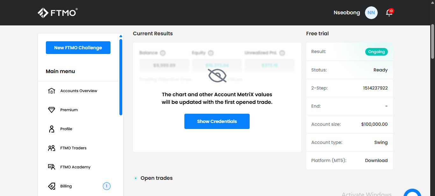Click the Billing tag icon
Image resolution: width=435 pixels, height=196 pixels.
pyautogui.click(x=52, y=186)
